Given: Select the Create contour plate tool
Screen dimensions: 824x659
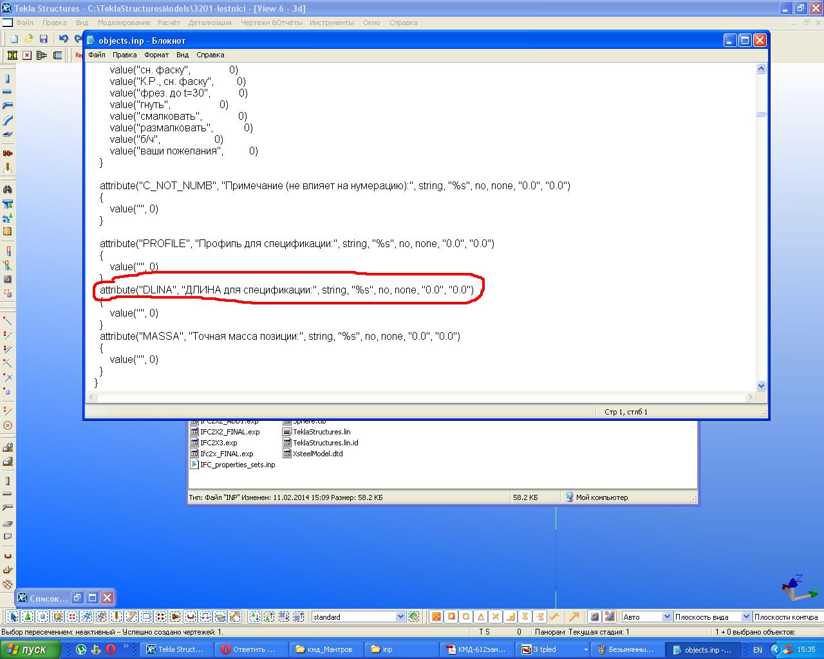Looking at the screenshot, I should (8, 134).
